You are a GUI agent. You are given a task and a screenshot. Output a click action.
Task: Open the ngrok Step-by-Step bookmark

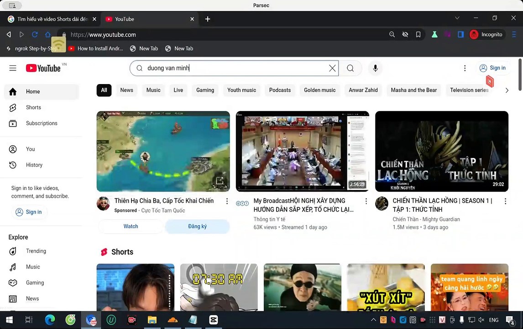pyautogui.click(x=33, y=48)
